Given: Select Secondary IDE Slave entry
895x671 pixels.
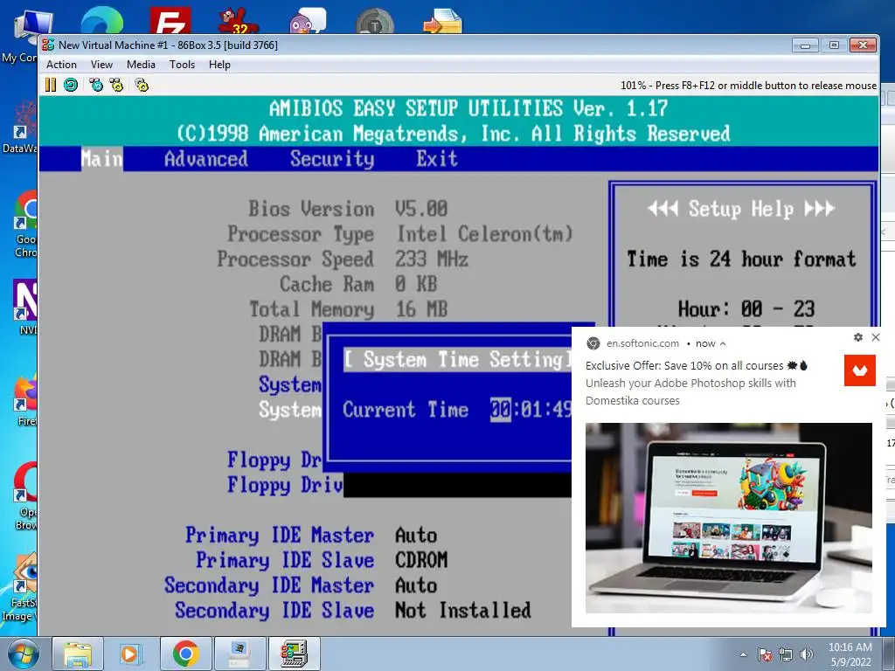Looking at the screenshot, I should [x=274, y=611].
